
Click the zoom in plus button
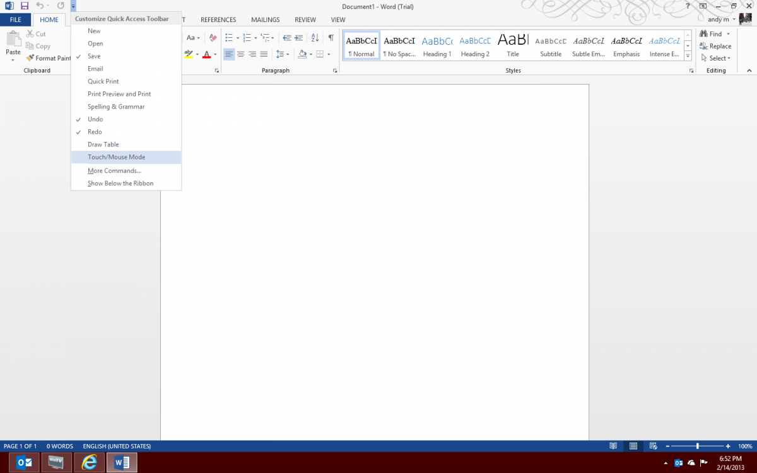[728, 446]
